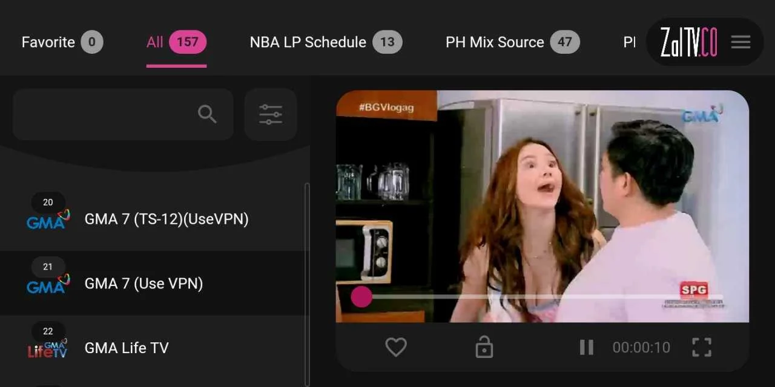Tap the video preview area

coord(542,206)
